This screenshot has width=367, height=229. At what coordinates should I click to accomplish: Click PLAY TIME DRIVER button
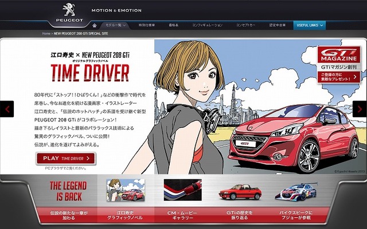(66, 159)
